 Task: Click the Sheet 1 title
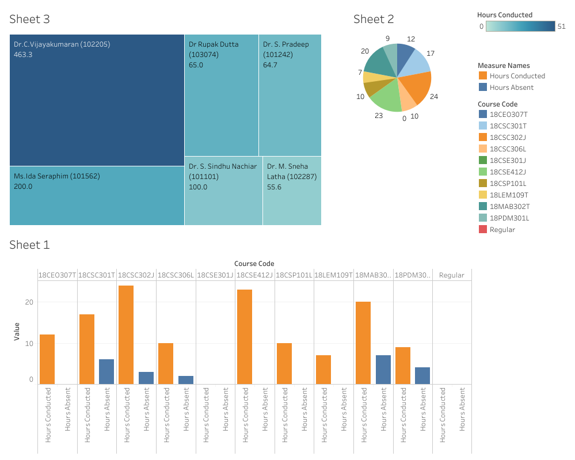[x=29, y=245]
